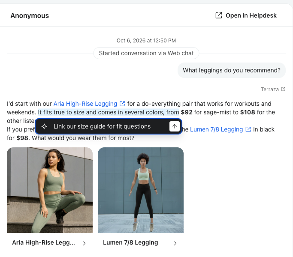Click the $108 price text
The height and width of the screenshot is (257, 293).
point(248,112)
